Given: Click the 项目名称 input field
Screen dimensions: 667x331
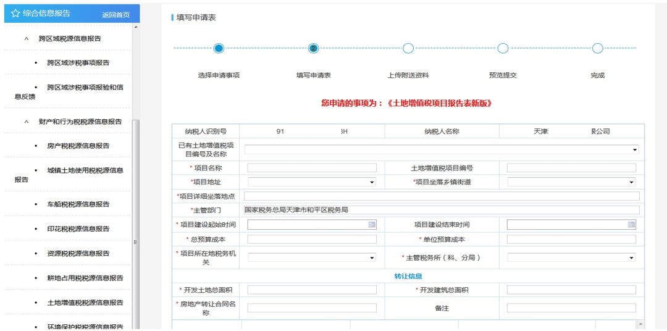Looking at the screenshot, I should tap(312, 168).
